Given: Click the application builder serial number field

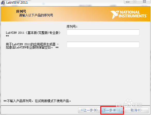Looking at the screenshot, I should coord(103,45).
